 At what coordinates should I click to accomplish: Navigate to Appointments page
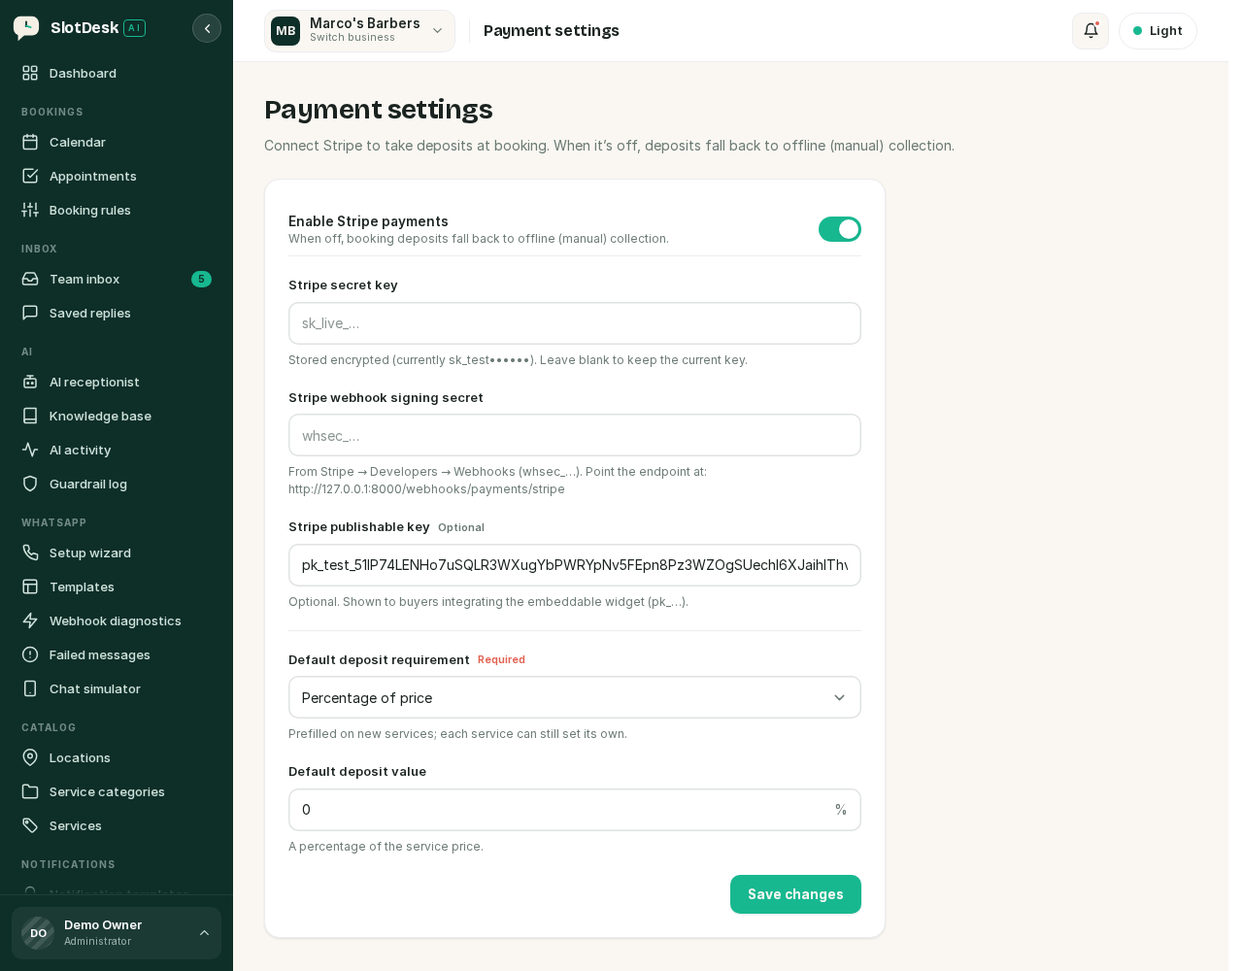(117, 176)
